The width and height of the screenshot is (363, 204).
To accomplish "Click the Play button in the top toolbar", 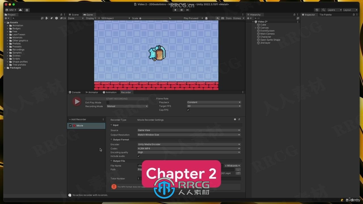I will [x=175, y=10].
